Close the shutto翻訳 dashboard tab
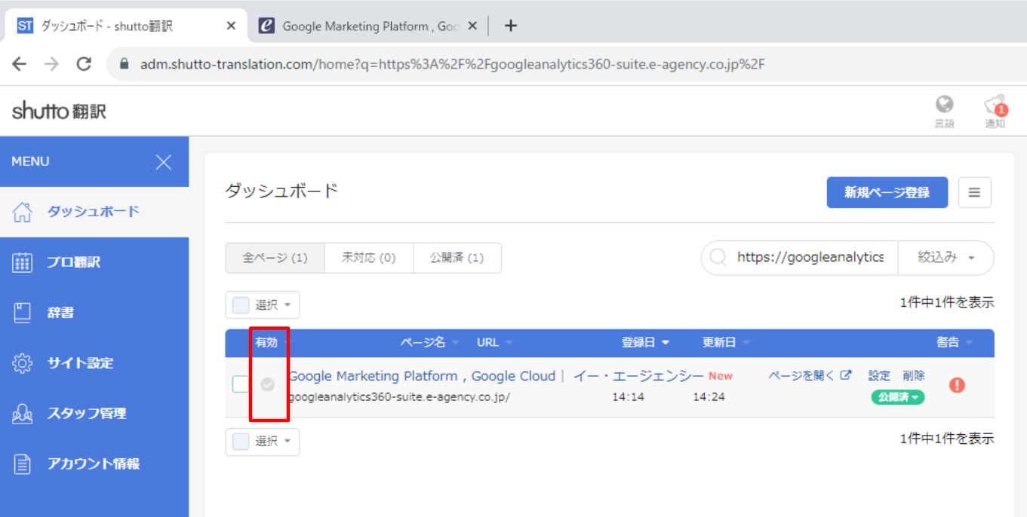The width and height of the screenshot is (1027, 517). click(x=231, y=26)
